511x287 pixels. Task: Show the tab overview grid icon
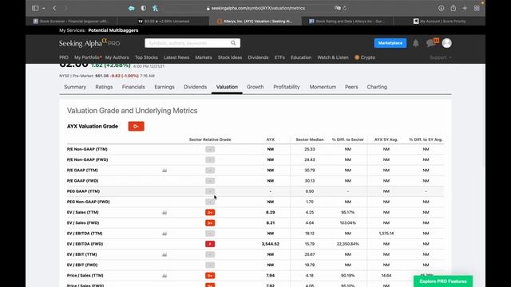pos(477,9)
